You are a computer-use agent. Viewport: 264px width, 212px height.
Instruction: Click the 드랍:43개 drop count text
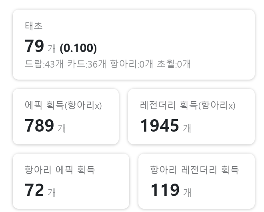coord(44,64)
